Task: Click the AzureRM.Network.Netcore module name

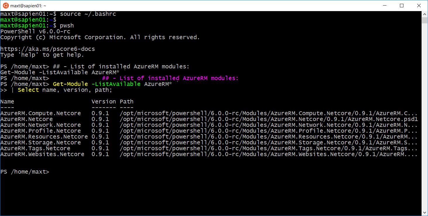Action: (x=41, y=125)
